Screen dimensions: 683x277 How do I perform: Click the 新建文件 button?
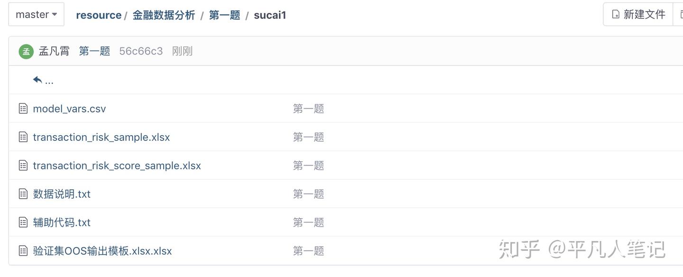(638, 15)
